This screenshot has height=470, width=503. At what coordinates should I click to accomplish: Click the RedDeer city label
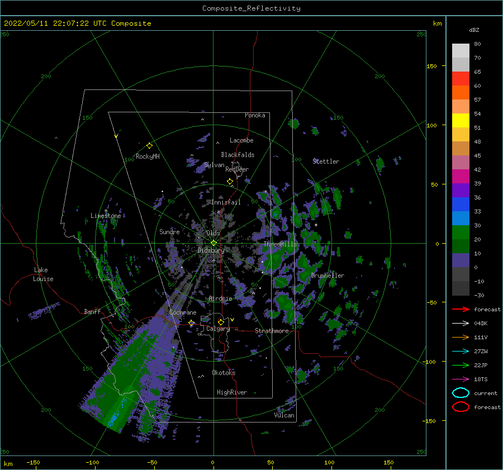(237, 169)
